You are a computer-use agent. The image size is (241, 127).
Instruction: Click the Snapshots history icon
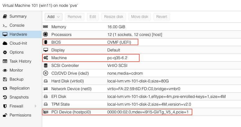click(x=5, y=97)
